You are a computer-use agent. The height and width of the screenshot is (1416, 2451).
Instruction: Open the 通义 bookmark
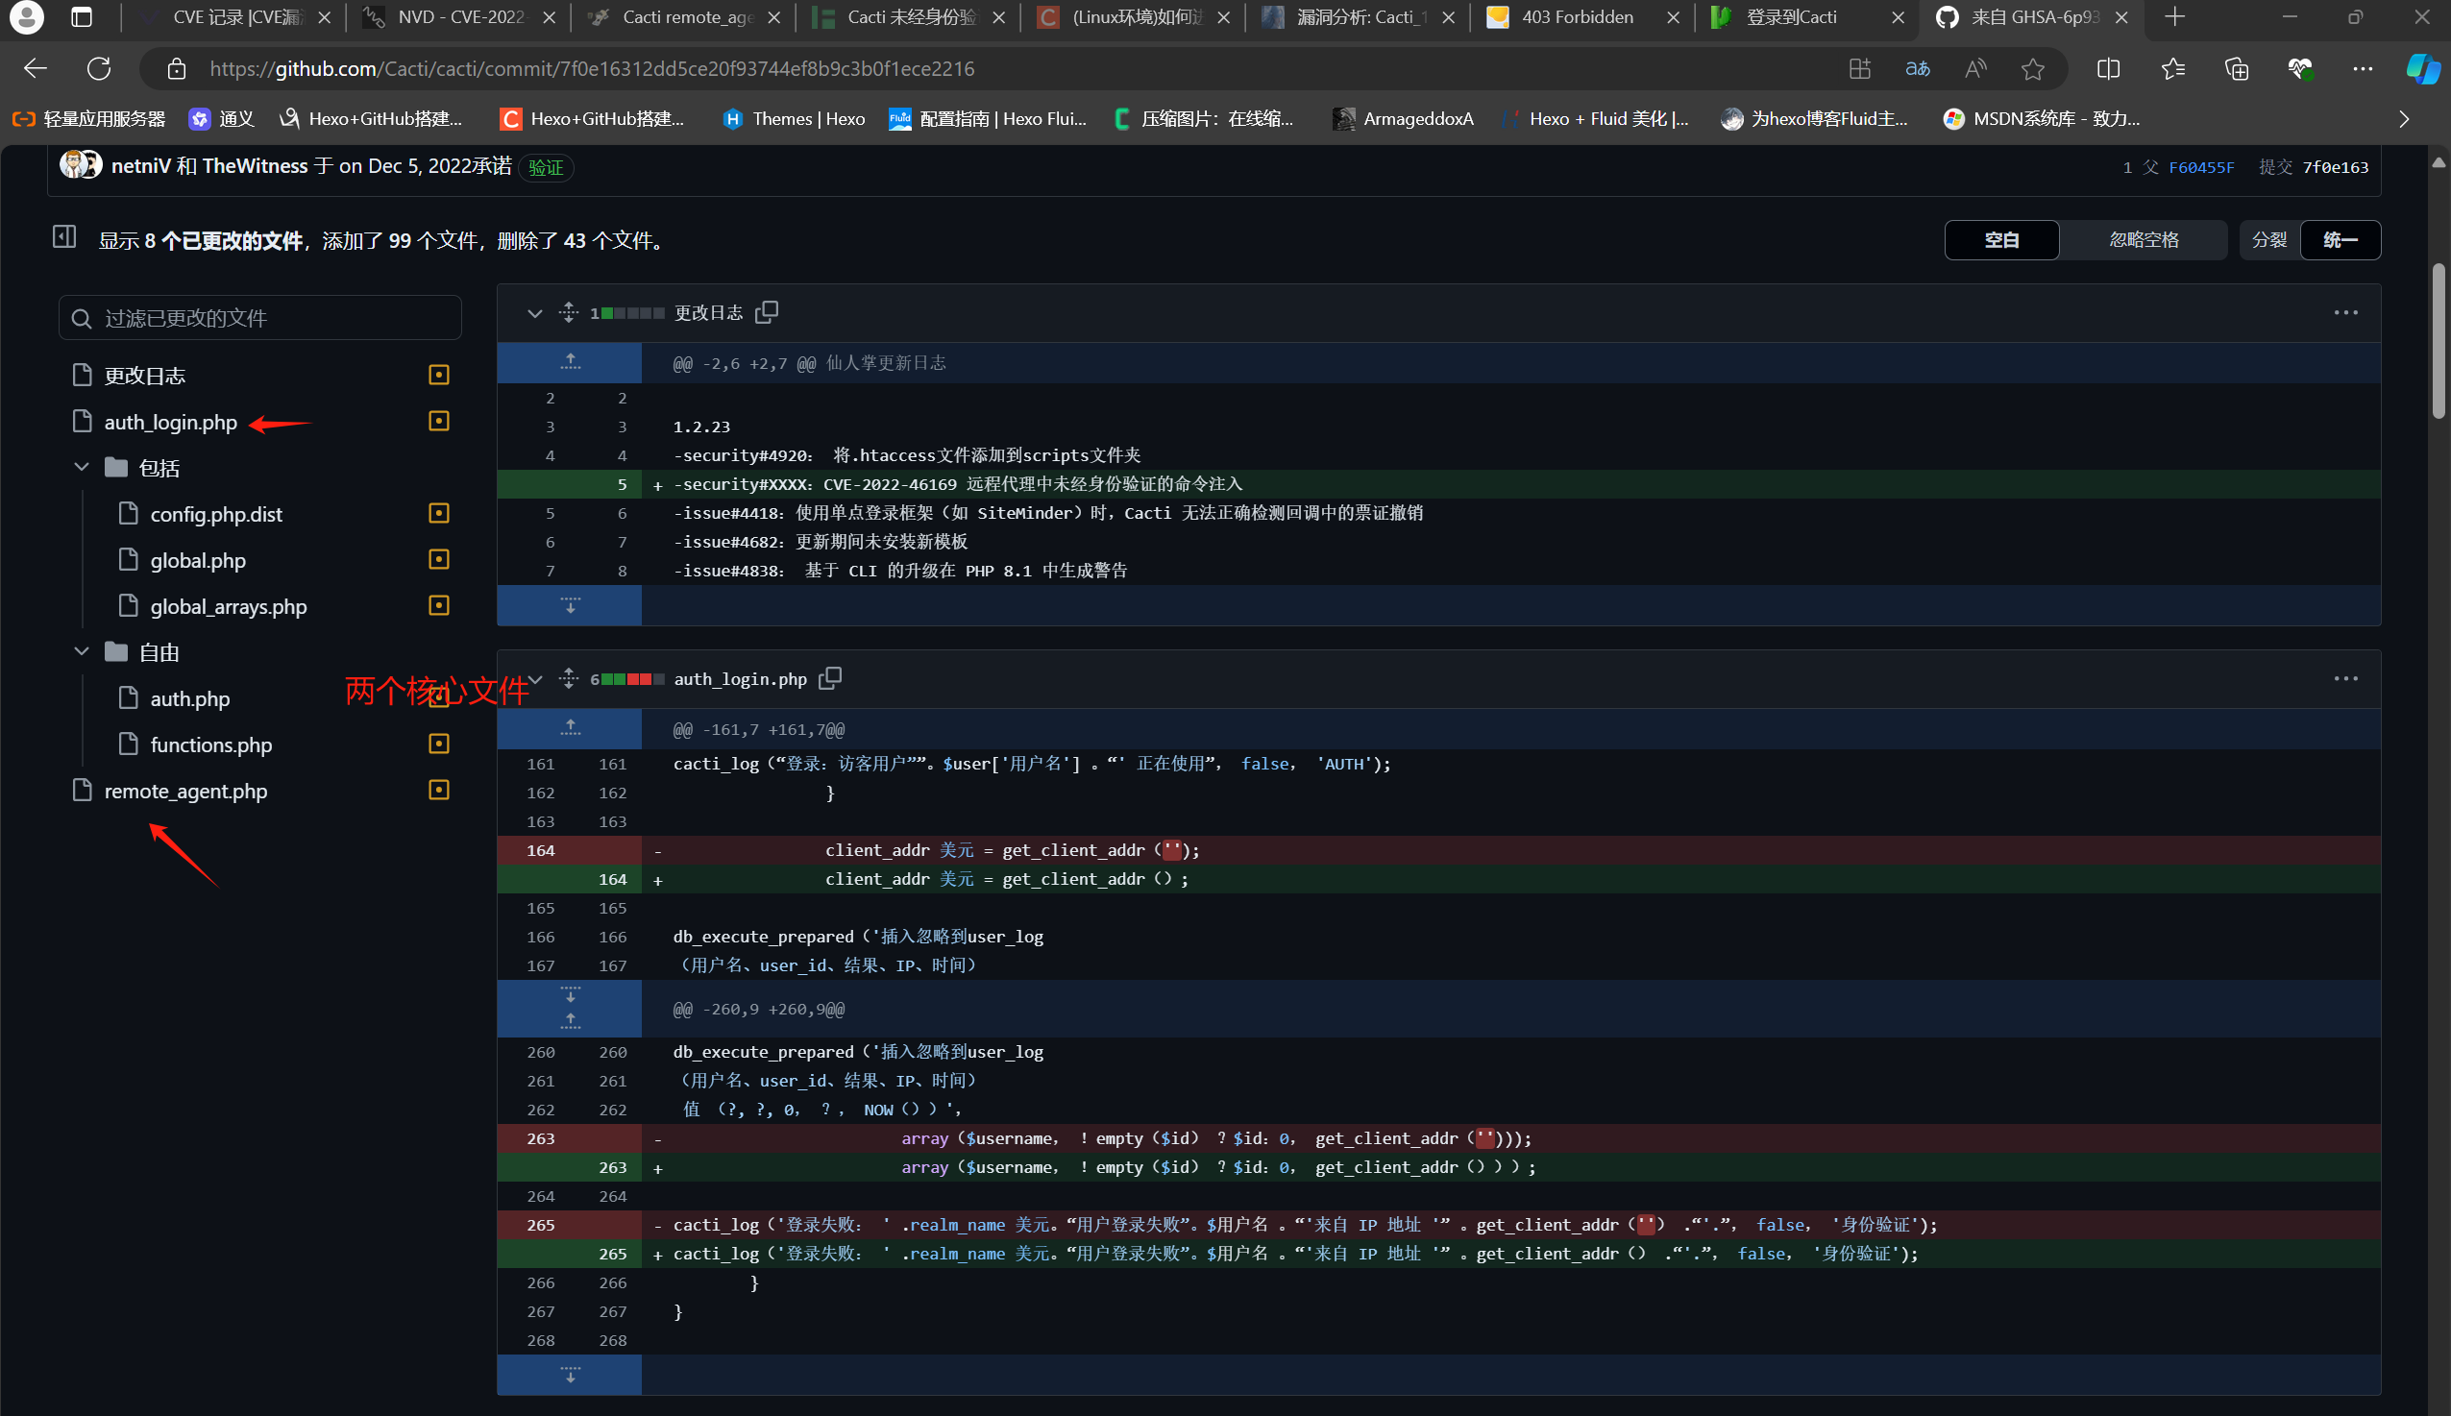[222, 119]
